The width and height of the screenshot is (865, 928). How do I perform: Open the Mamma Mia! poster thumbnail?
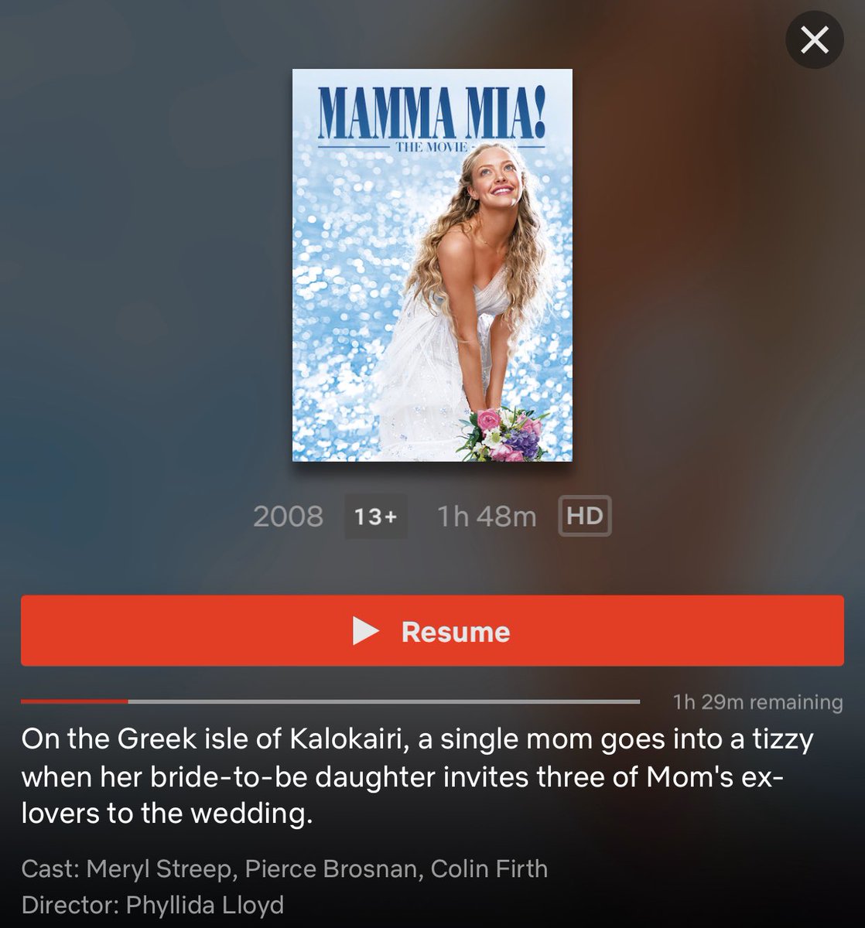tap(432, 265)
